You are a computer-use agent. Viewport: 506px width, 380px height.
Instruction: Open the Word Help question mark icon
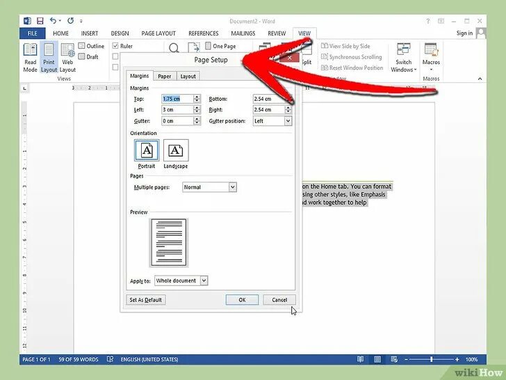[428, 21]
